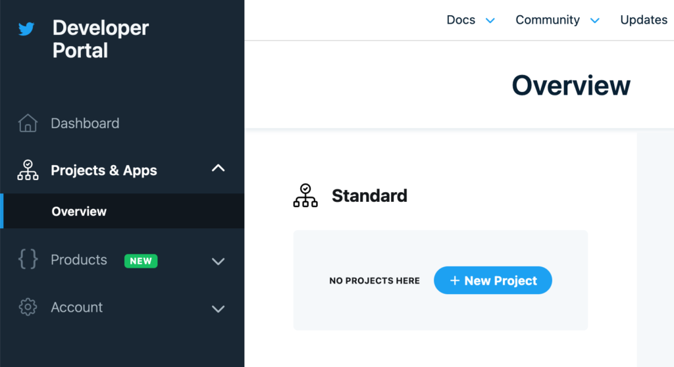Viewport: 674px width, 367px height.
Task: Open the Updates menu item
Action: pos(644,20)
